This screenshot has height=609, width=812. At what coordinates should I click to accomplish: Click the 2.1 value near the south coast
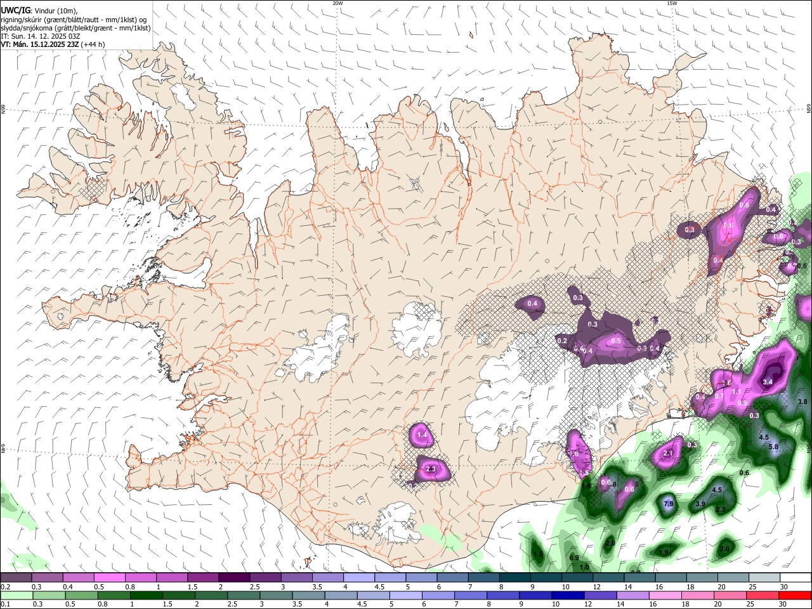point(667,454)
